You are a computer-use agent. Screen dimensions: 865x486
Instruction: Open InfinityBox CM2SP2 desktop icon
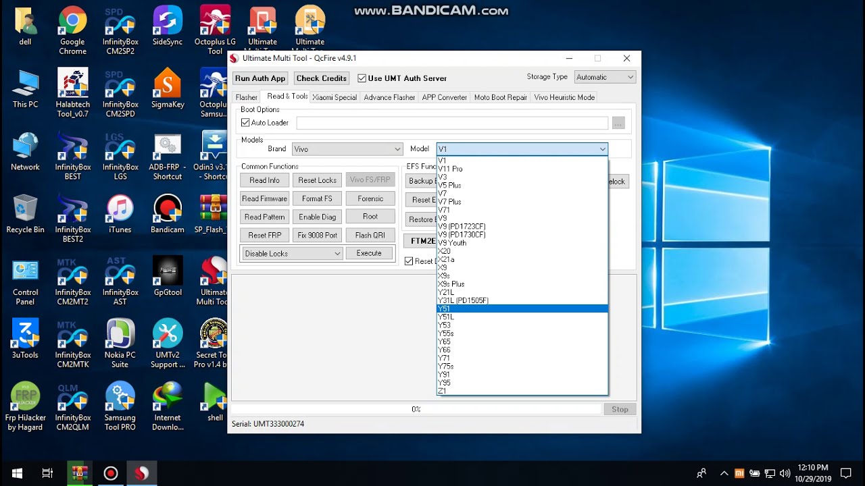point(120,30)
